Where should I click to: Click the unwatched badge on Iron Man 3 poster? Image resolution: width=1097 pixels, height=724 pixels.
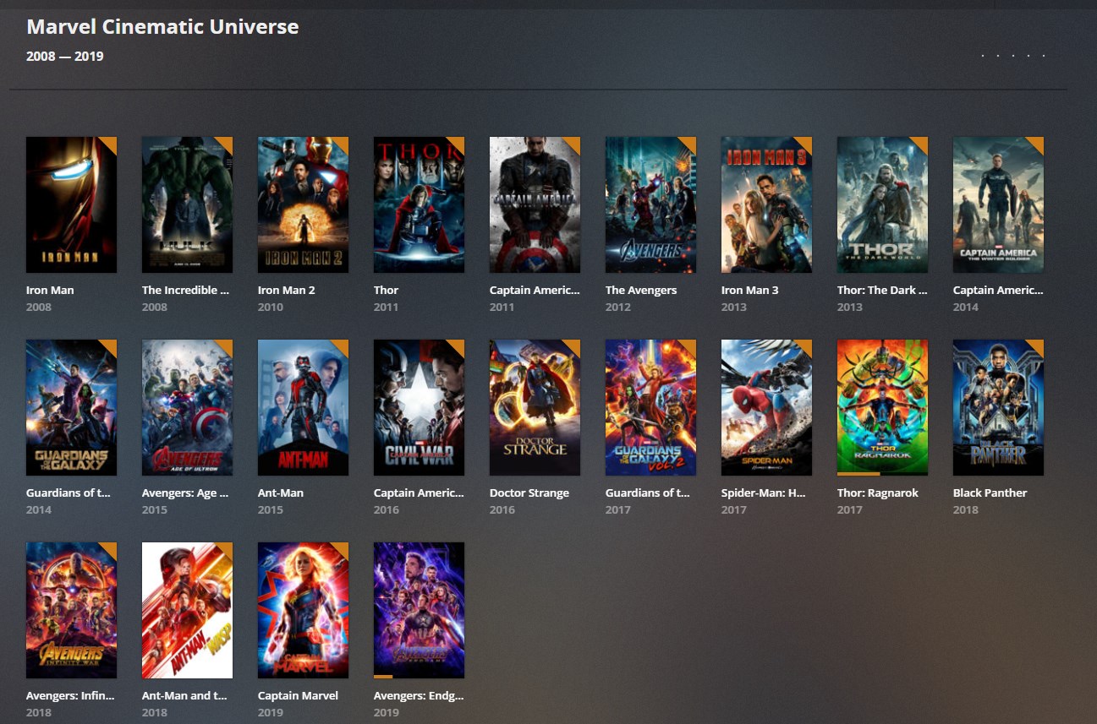[x=805, y=144]
